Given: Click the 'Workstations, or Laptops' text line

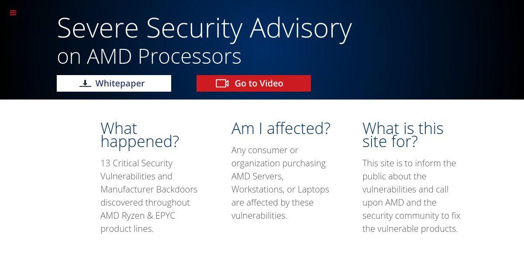Looking at the screenshot, I should point(280,189).
